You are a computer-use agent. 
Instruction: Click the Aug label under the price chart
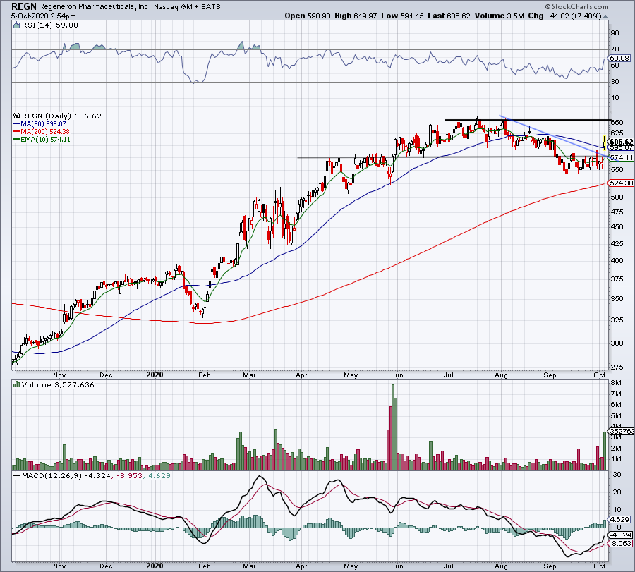[x=501, y=375]
